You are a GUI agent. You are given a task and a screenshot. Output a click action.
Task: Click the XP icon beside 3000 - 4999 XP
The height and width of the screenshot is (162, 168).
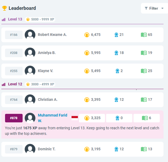tap(28, 84)
